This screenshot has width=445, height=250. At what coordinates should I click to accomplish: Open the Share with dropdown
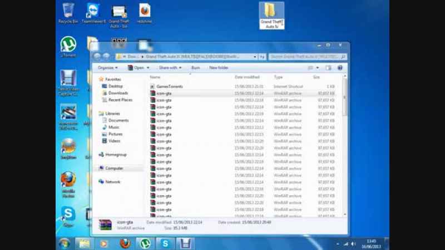coord(170,68)
